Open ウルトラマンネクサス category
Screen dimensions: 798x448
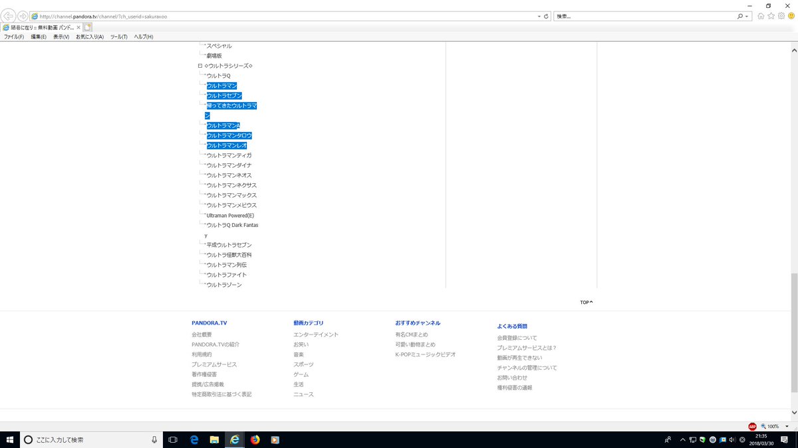coord(231,185)
